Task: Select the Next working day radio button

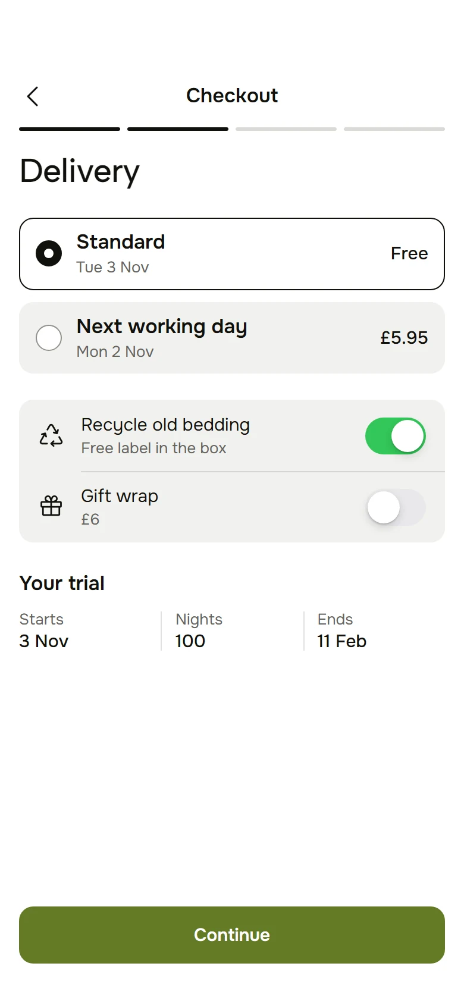Action: click(x=49, y=338)
